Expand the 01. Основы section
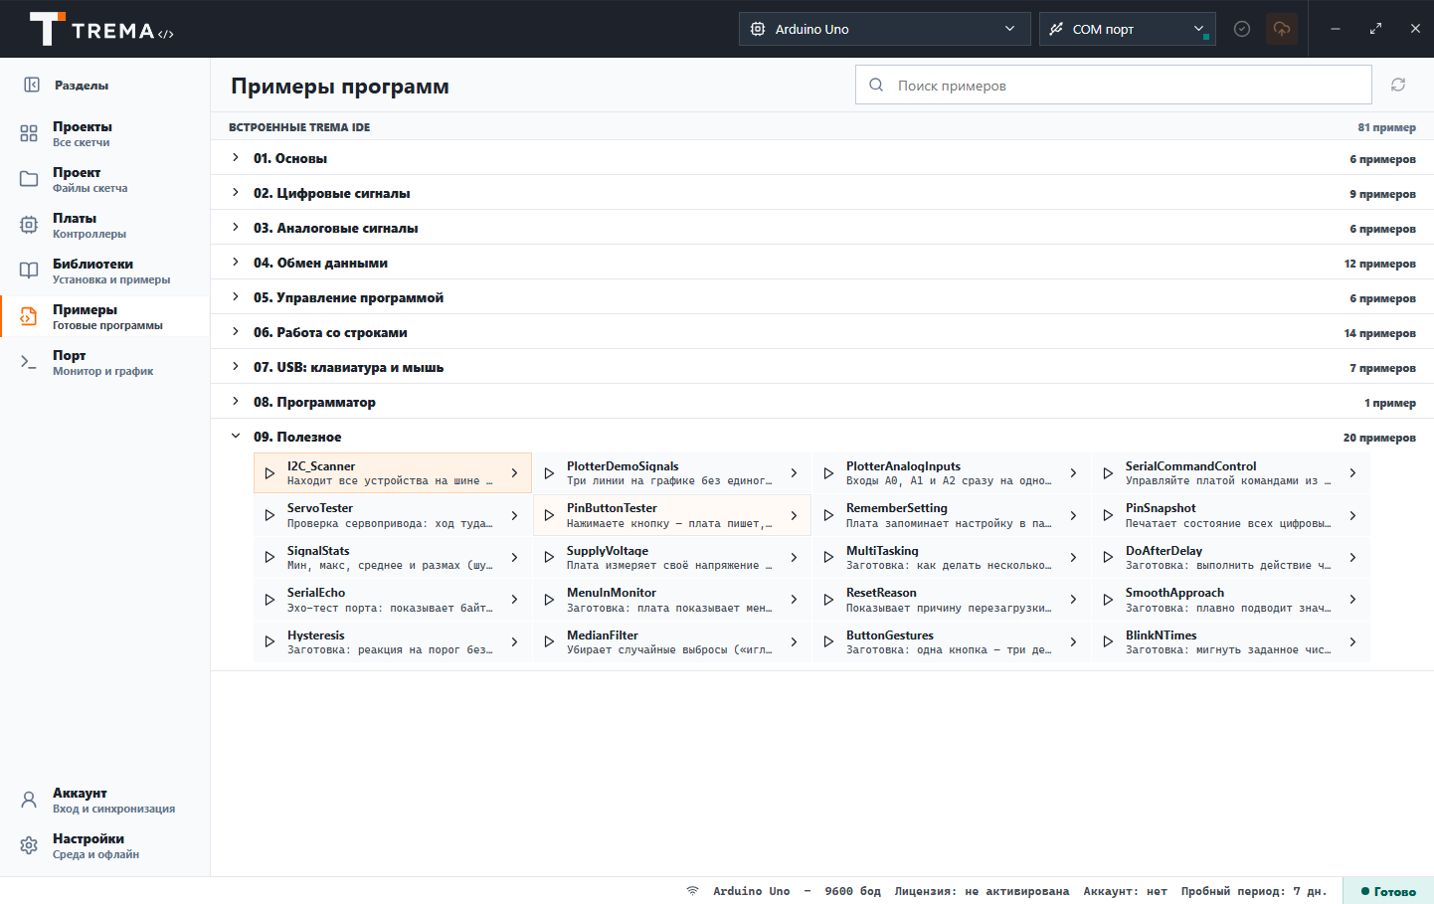This screenshot has width=1434, height=904. (x=821, y=158)
